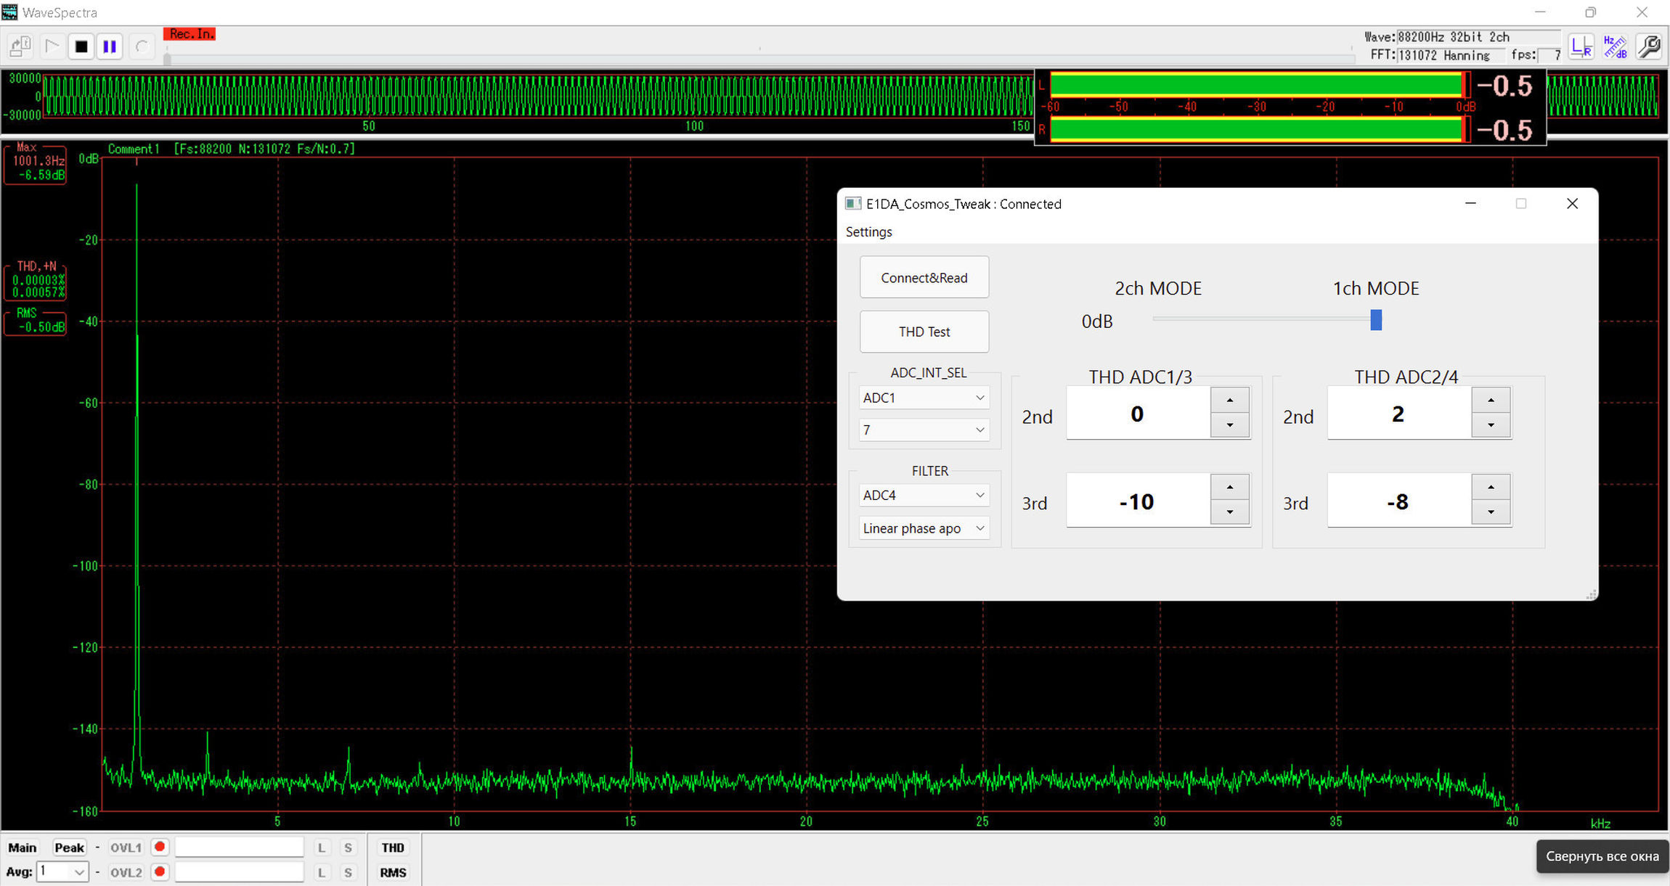Click the THD ADC2/4 2nd field showing 2
This screenshot has width=1670, height=886.
[1399, 413]
